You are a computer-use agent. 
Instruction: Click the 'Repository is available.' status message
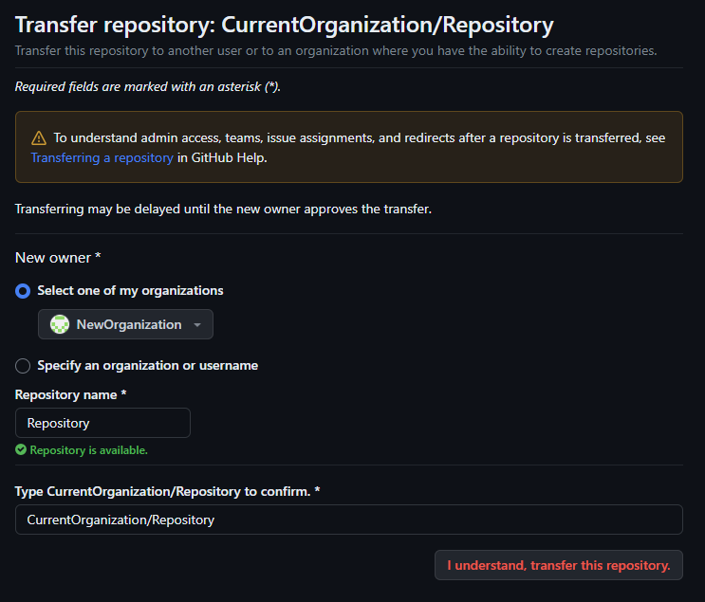(88, 450)
